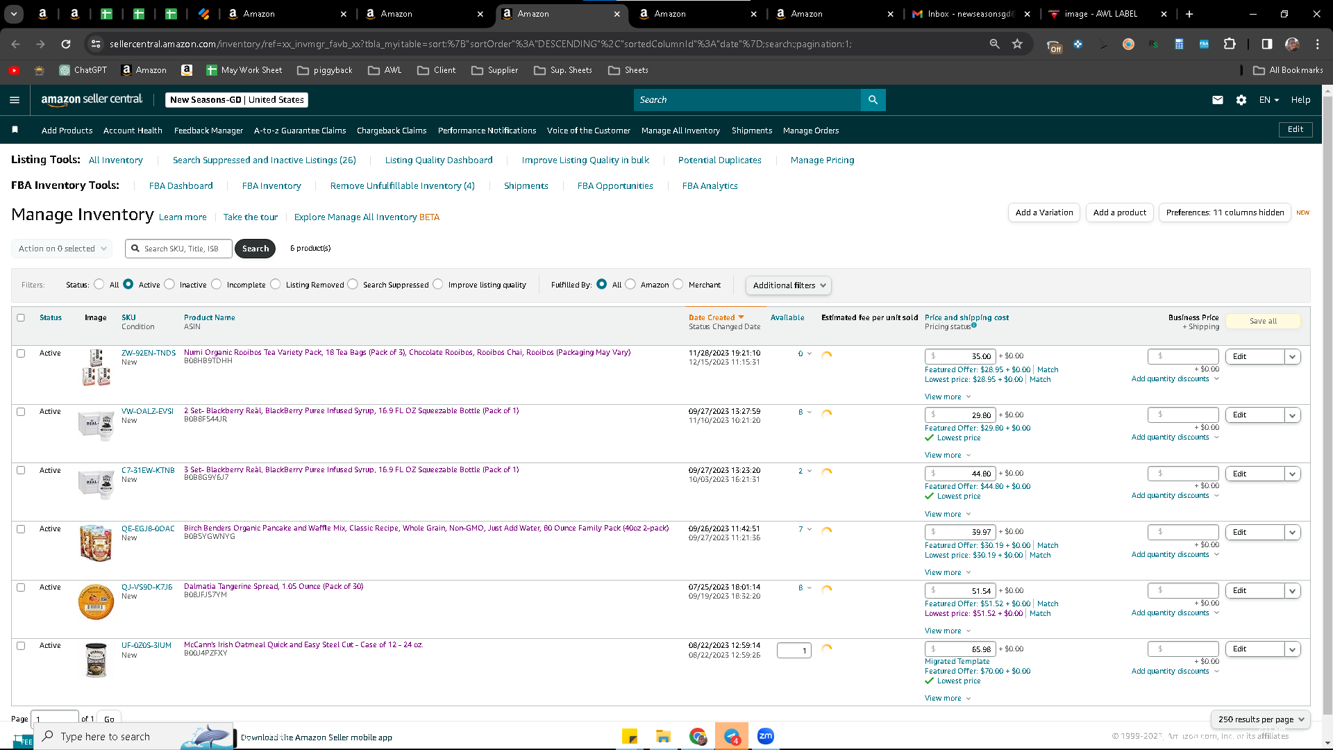
Task: Open the Seller Central hamburger menu
Action: click(15, 100)
